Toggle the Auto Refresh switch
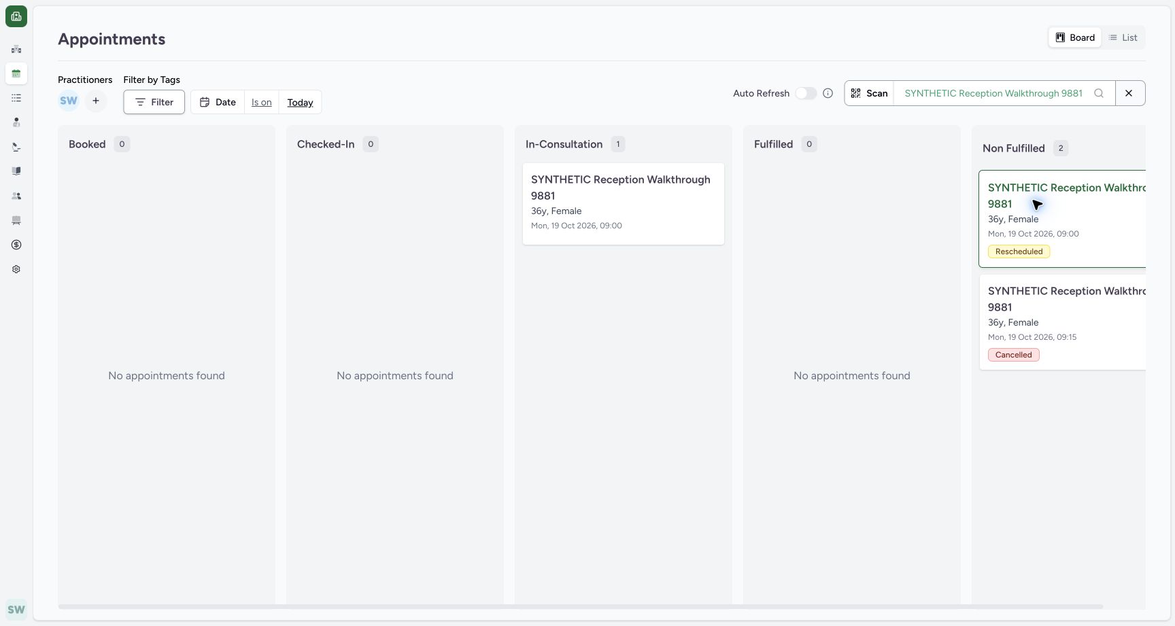The image size is (1175, 626). click(x=806, y=93)
